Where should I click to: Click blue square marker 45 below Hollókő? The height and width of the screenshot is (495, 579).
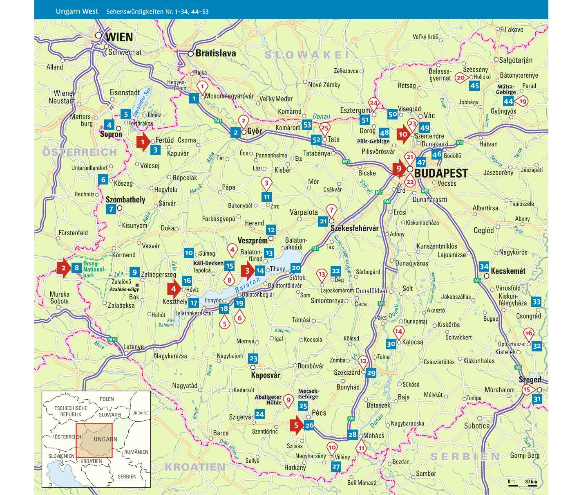click(474, 86)
